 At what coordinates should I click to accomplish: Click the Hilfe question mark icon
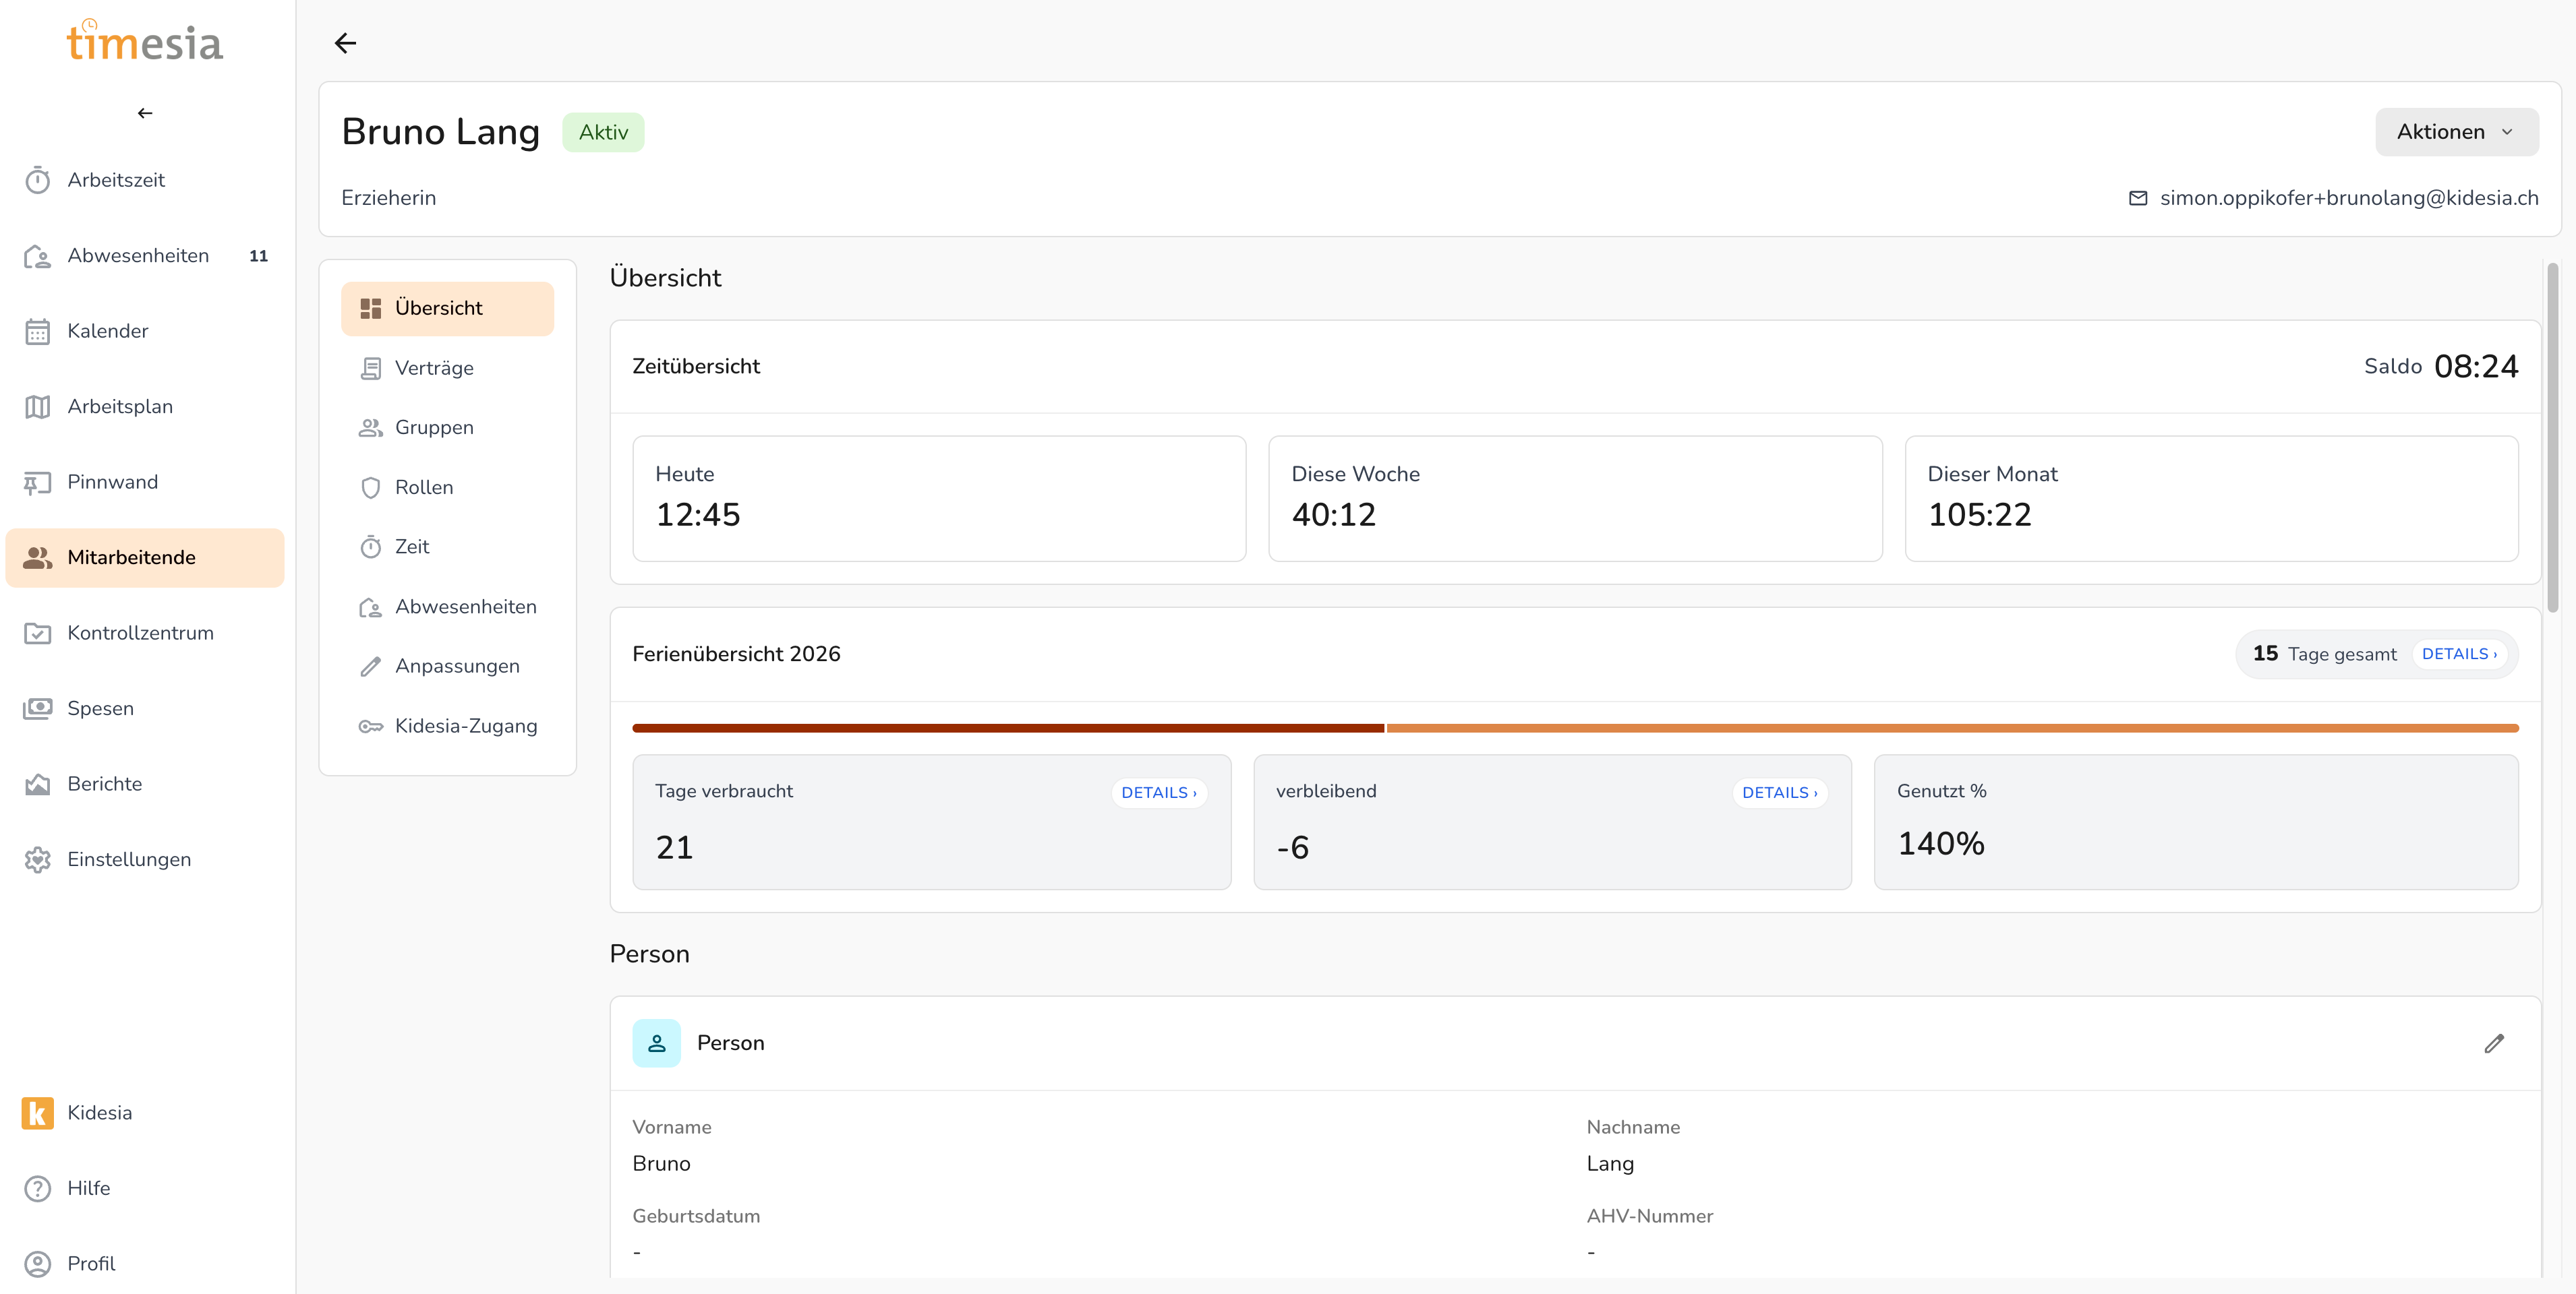[x=38, y=1188]
